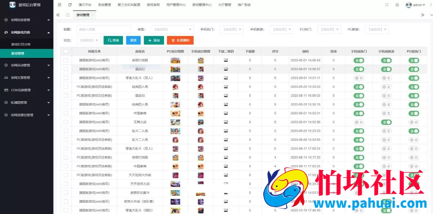The height and width of the screenshot is (214, 433).
Task: Click the 添加 add button
Action: pos(154,40)
